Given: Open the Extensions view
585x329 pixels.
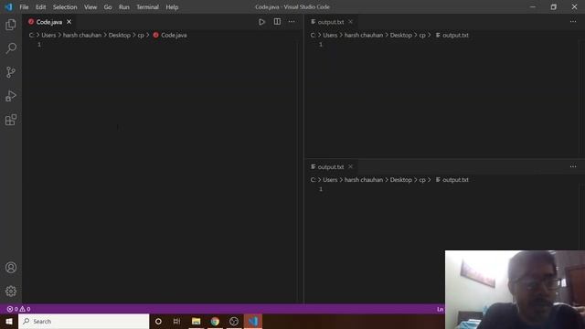Looking at the screenshot, I should pos(11,120).
